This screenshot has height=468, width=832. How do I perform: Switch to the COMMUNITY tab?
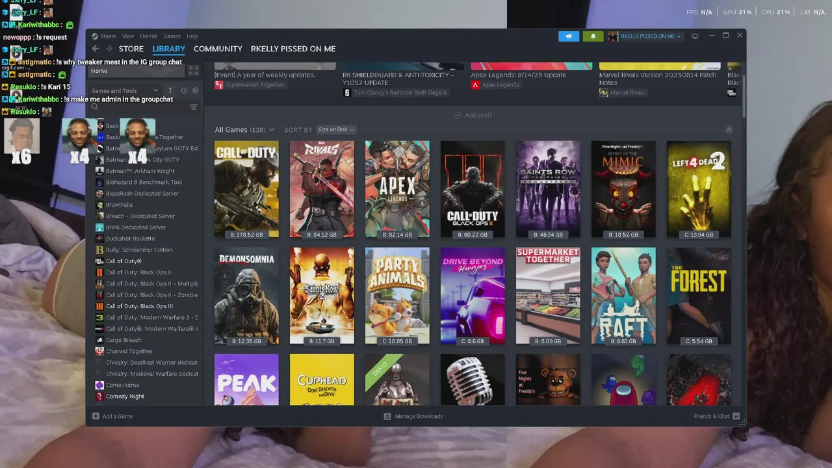(218, 49)
